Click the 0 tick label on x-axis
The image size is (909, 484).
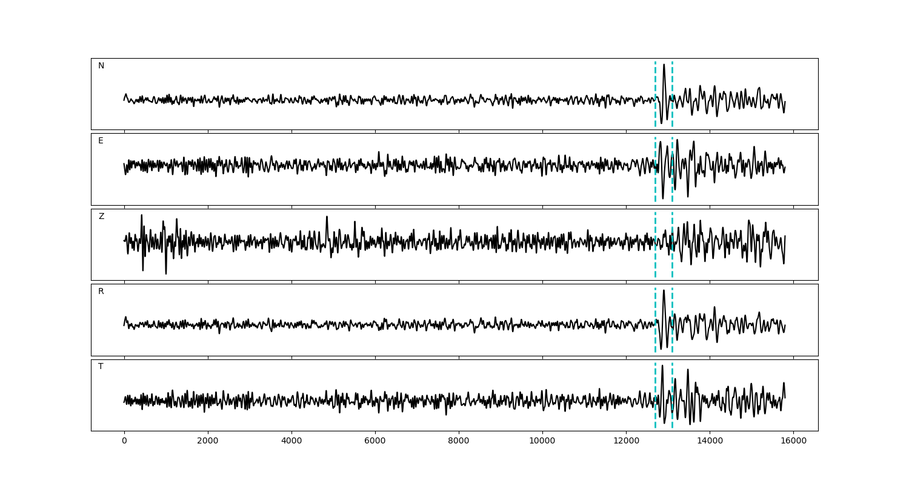point(124,441)
